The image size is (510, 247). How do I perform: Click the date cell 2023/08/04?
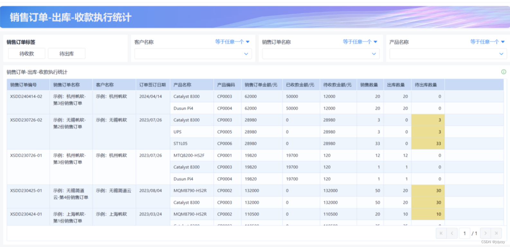[150, 191]
